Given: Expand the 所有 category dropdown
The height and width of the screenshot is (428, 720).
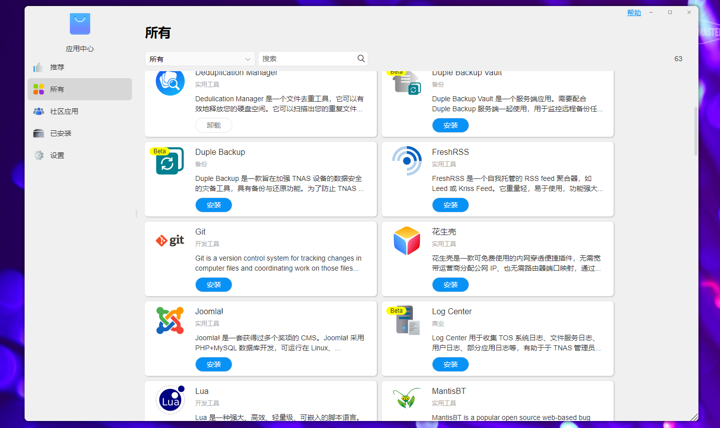Looking at the screenshot, I should pos(200,59).
